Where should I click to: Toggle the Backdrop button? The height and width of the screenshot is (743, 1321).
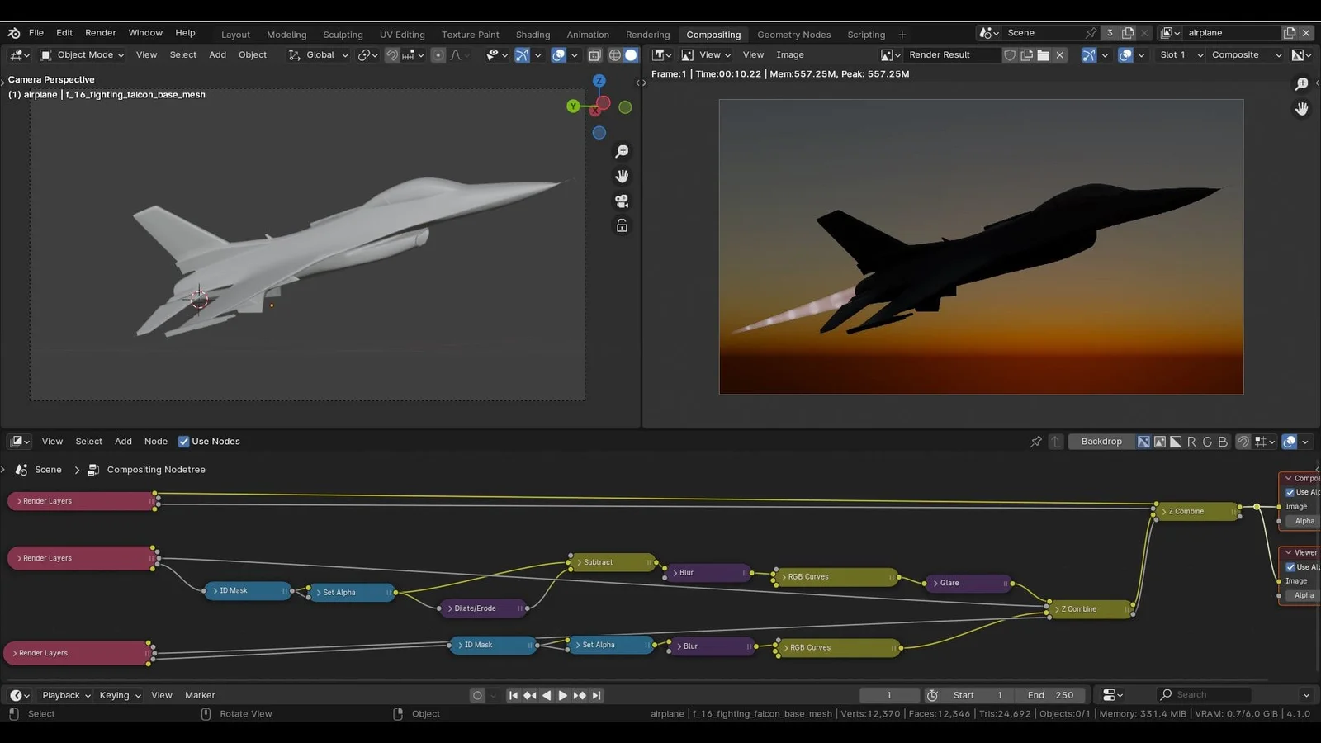pos(1101,442)
